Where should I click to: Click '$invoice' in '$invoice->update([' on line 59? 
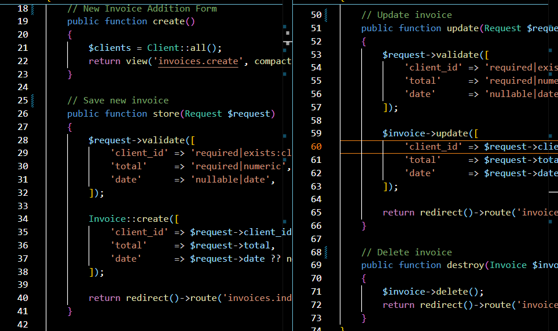pos(404,133)
